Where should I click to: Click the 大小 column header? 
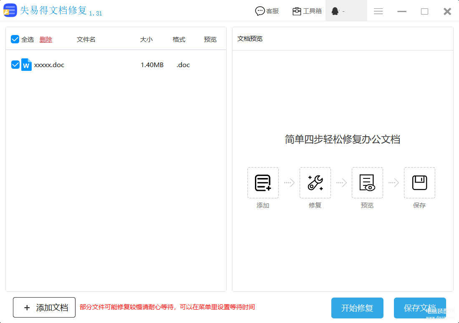(x=146, y=40)
